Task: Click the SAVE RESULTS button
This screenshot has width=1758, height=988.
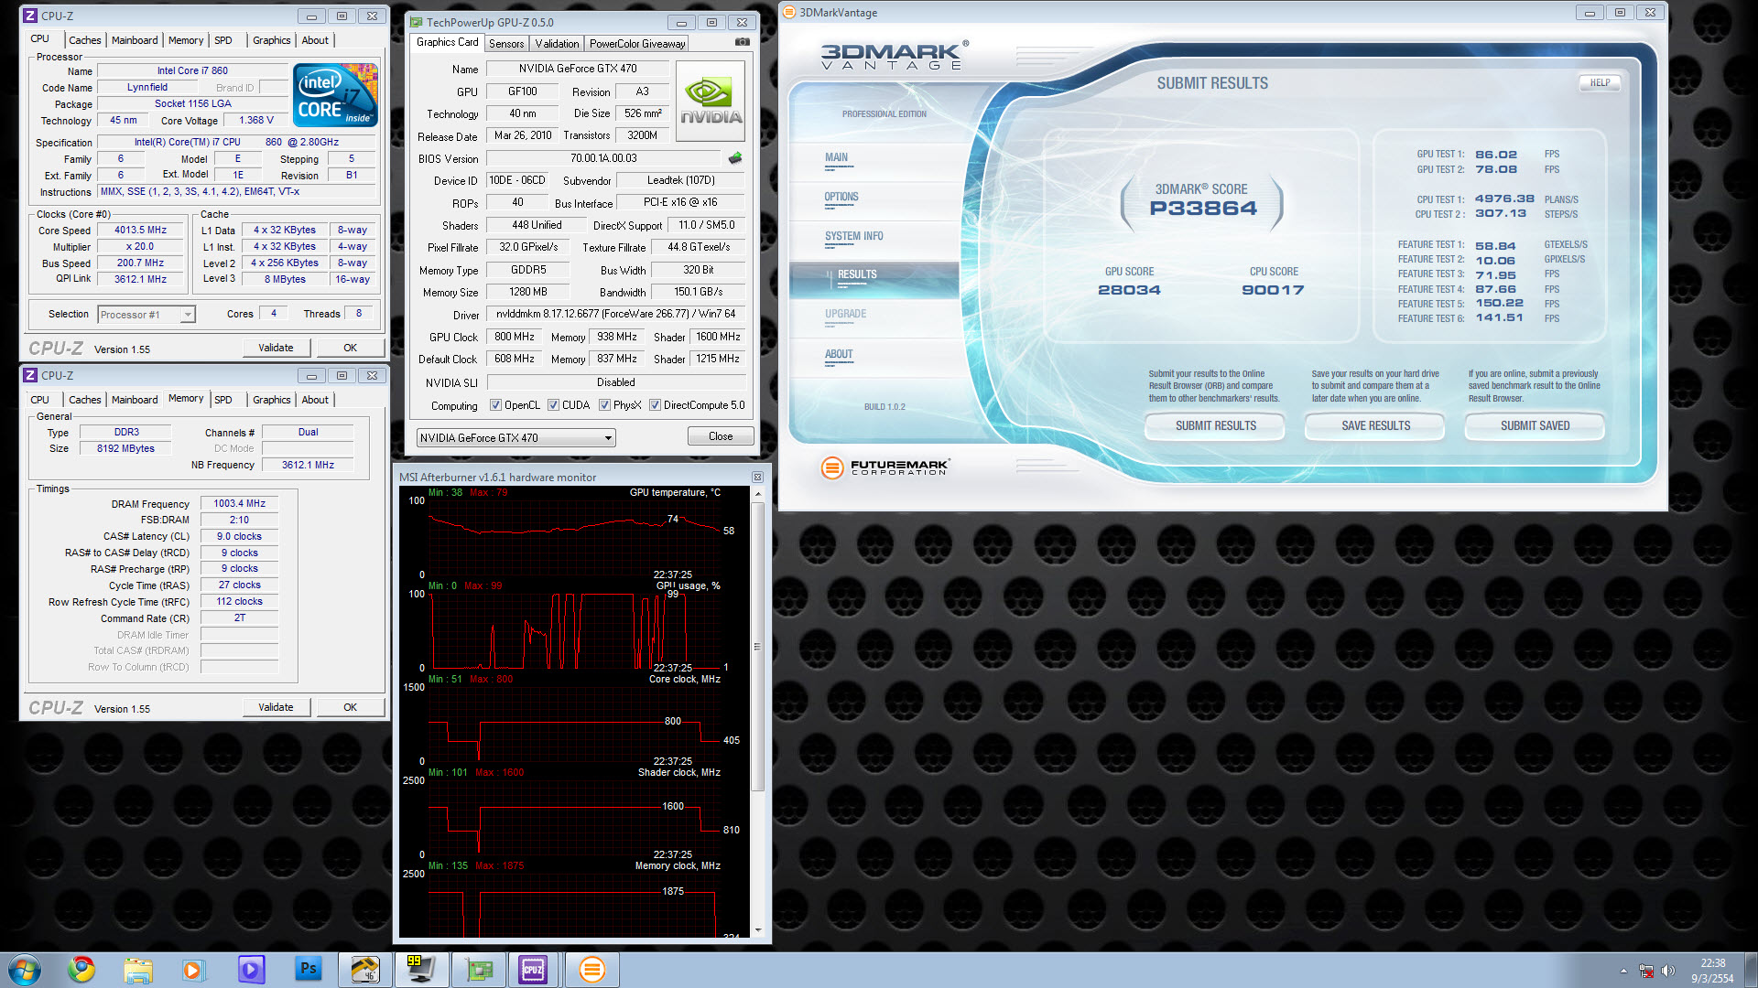Action: (x=1375, y=425)
